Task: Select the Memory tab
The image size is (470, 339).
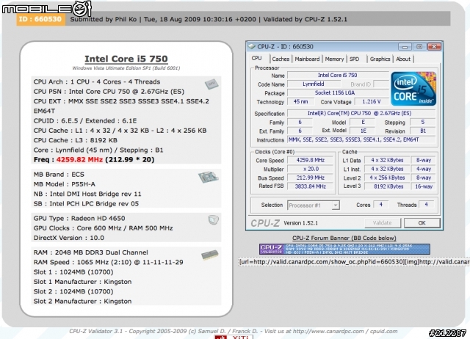Action: pos(334,59)
